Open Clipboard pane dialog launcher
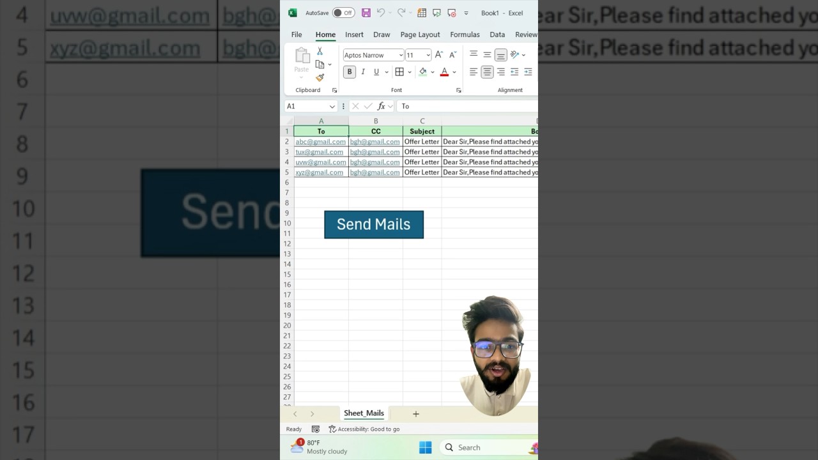818x460 pixels. coord(334,90)
